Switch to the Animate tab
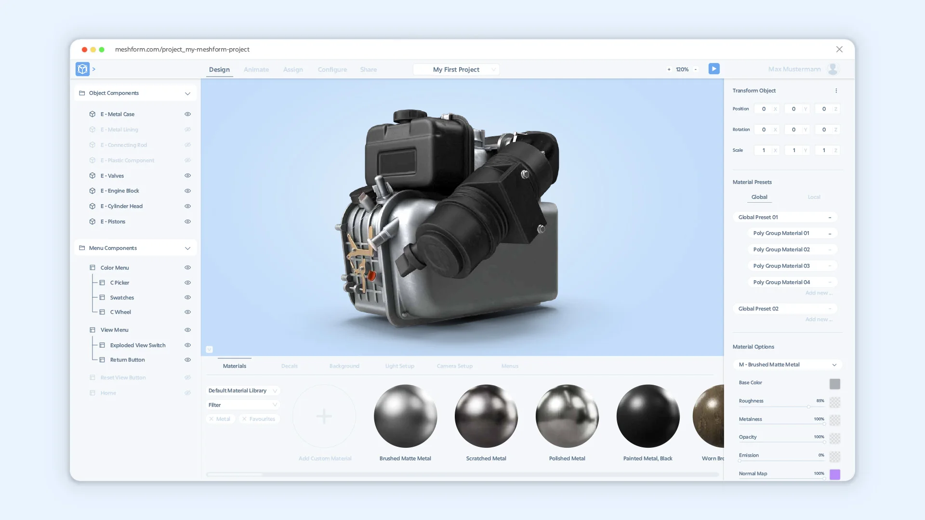This screenshot has width=925, height=520. pyautogui.click(x=256, y=69)
